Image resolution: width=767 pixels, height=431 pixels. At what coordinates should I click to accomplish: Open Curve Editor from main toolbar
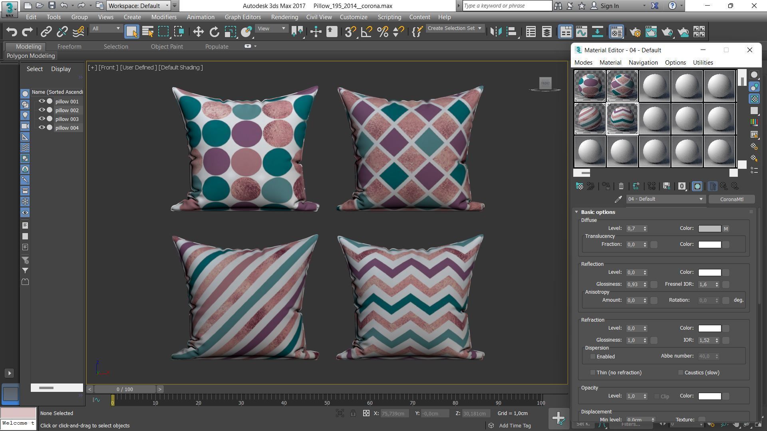581,32
